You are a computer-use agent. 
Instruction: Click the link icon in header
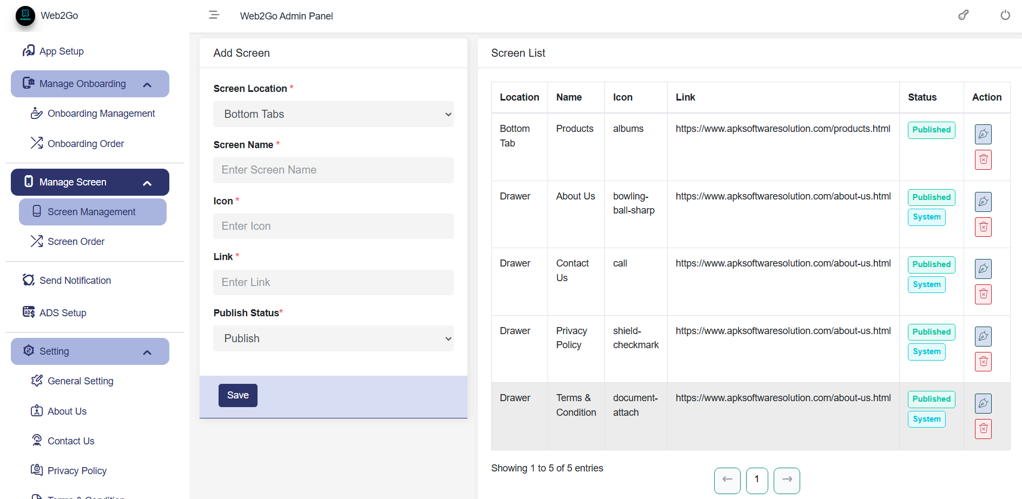(963, 15)
